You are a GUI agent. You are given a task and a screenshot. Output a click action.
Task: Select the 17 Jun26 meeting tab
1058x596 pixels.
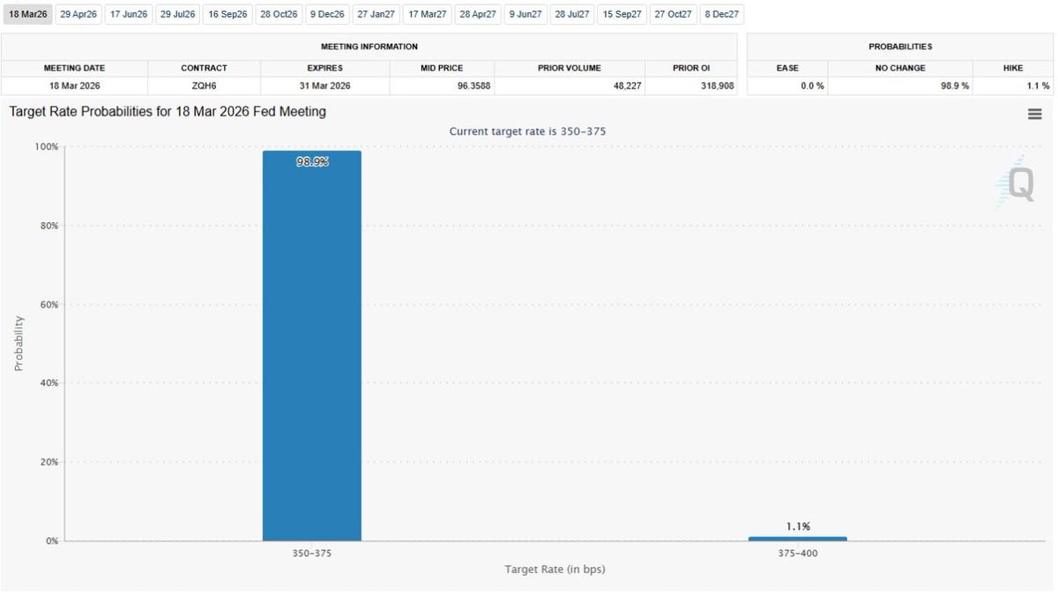point(129,14)
